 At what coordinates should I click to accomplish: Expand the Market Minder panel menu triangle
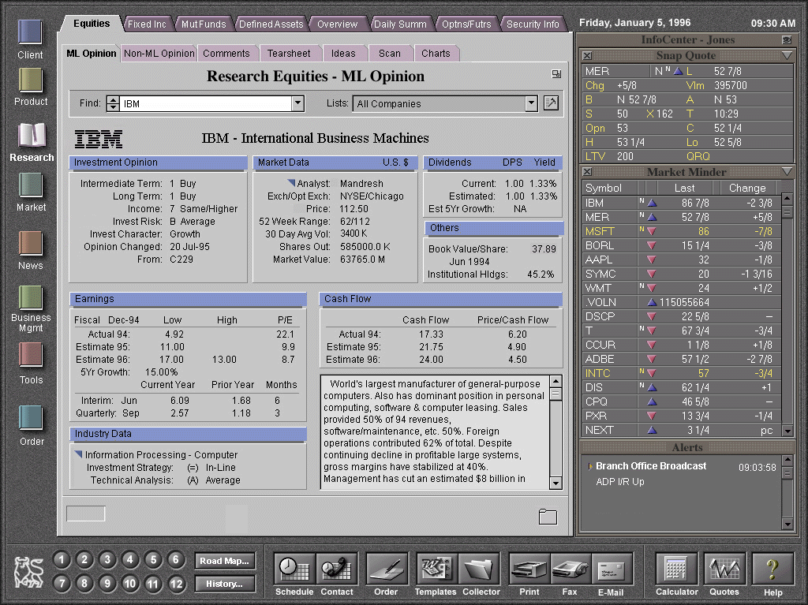click(787, 172)
